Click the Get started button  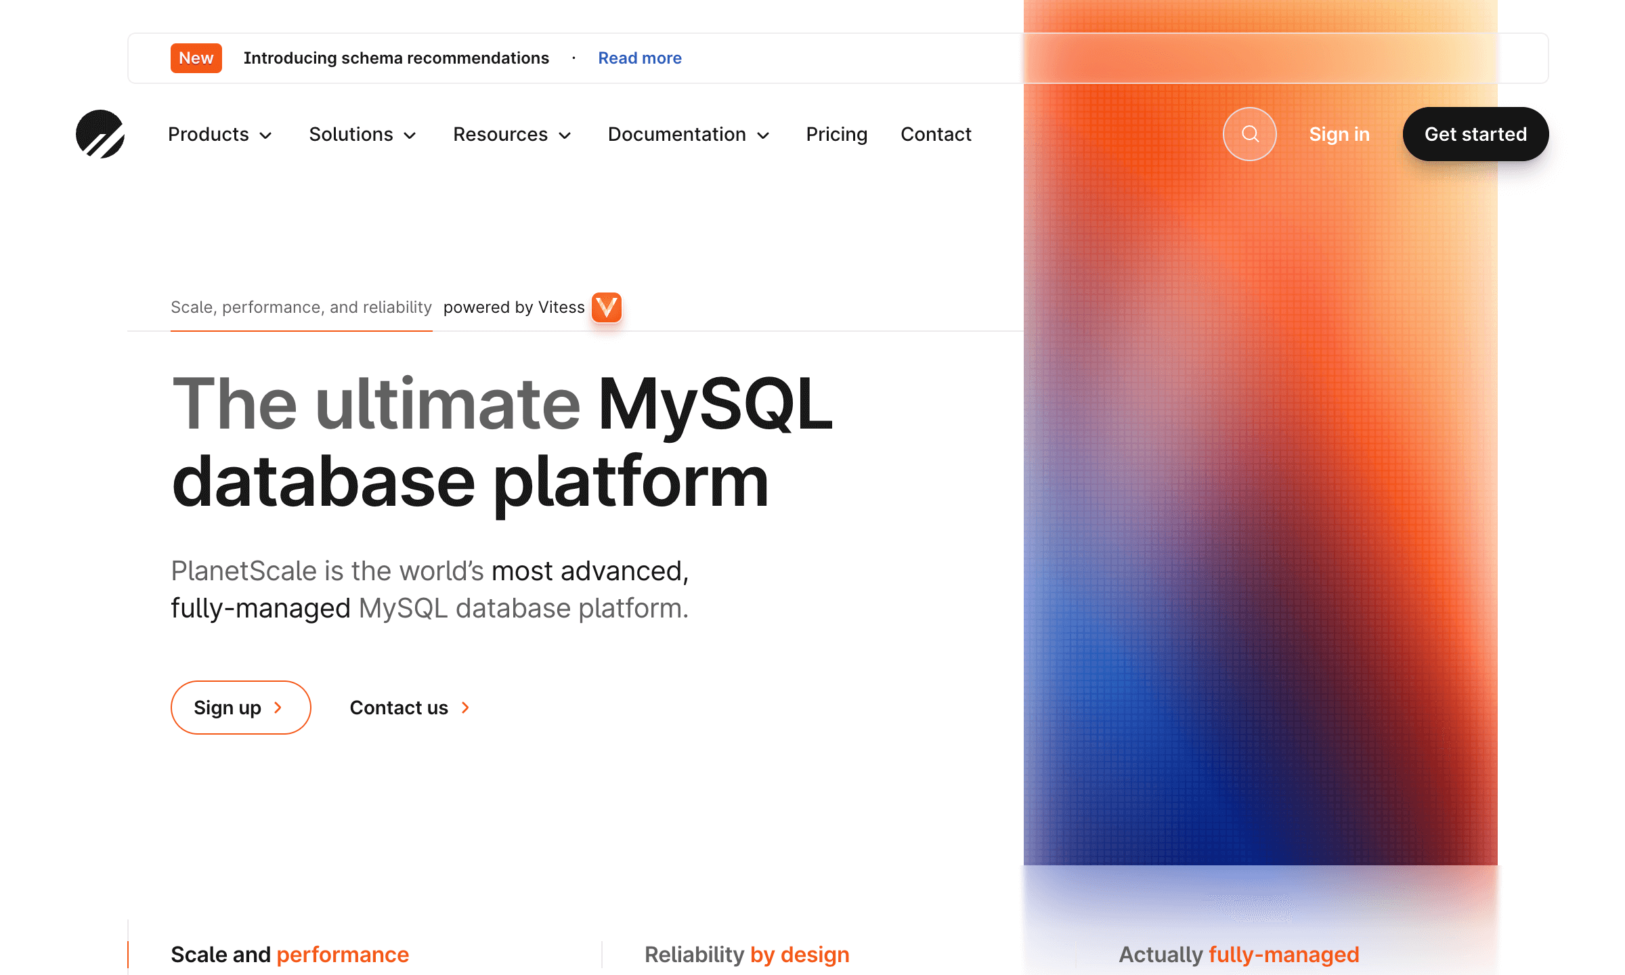[x=1476, y=134]
